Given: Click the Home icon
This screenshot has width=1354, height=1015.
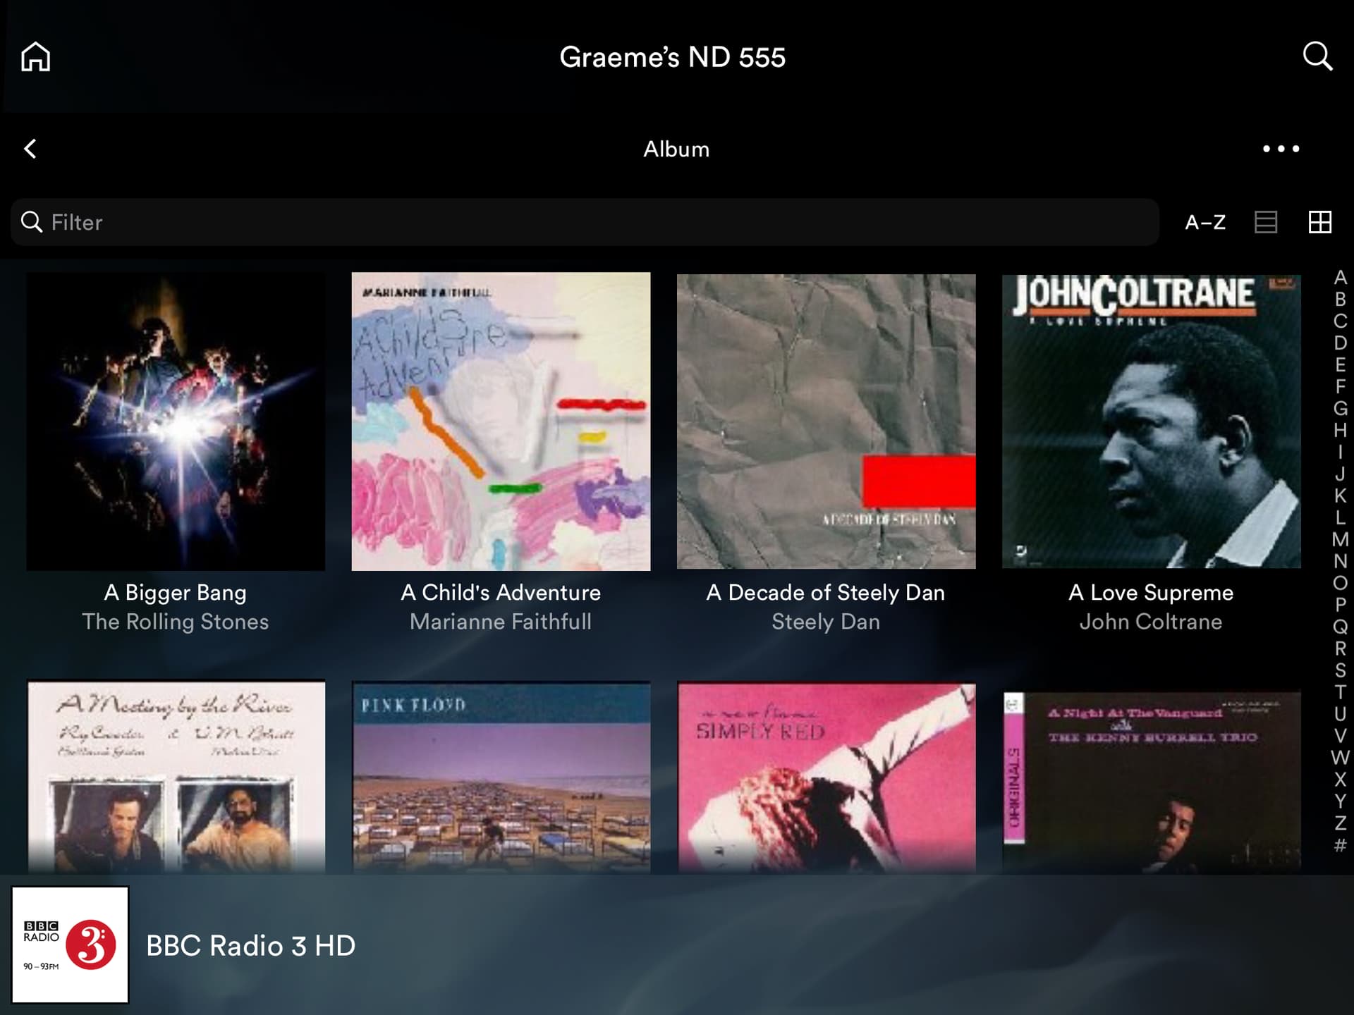Looking at the screenshot, I should (x=37, y=56).
